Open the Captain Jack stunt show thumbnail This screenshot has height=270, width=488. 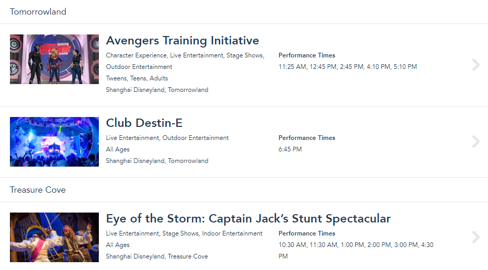click(x=54, y=237)
